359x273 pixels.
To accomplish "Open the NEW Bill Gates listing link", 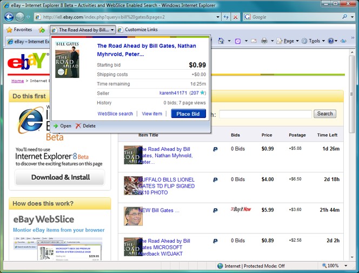I will [158, 210].
